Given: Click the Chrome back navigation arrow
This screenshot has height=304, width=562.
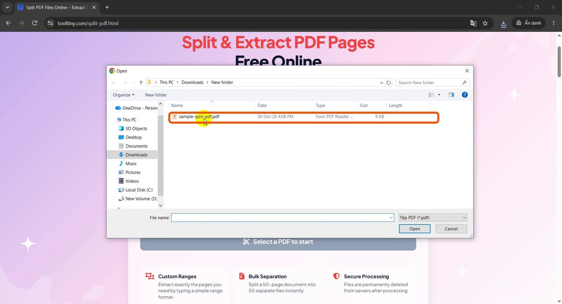Looking at the screenshot, I should pos(8,23).
